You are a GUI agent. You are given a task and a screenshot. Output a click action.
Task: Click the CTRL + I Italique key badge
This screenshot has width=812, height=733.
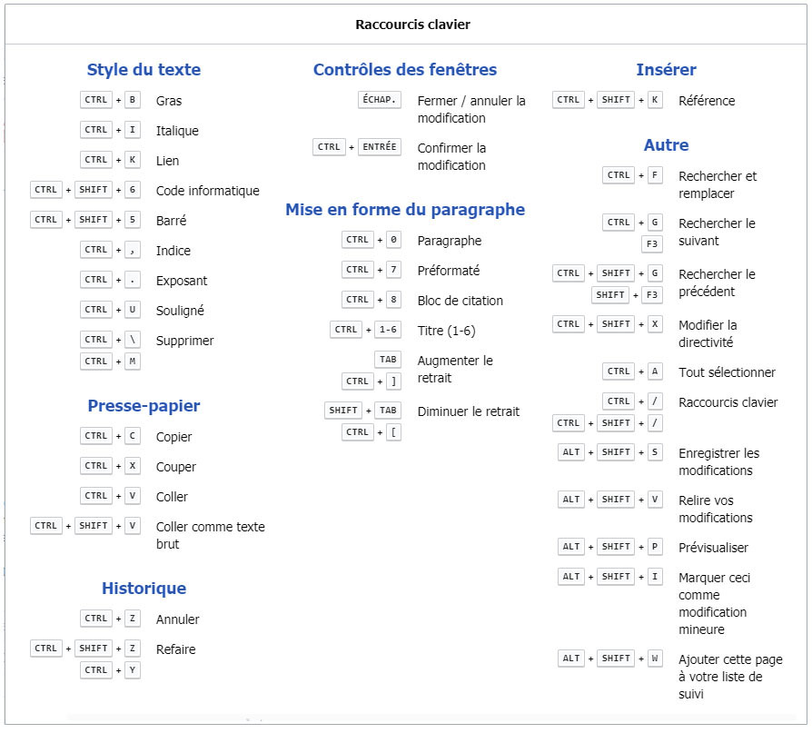(x=110, y=129)
